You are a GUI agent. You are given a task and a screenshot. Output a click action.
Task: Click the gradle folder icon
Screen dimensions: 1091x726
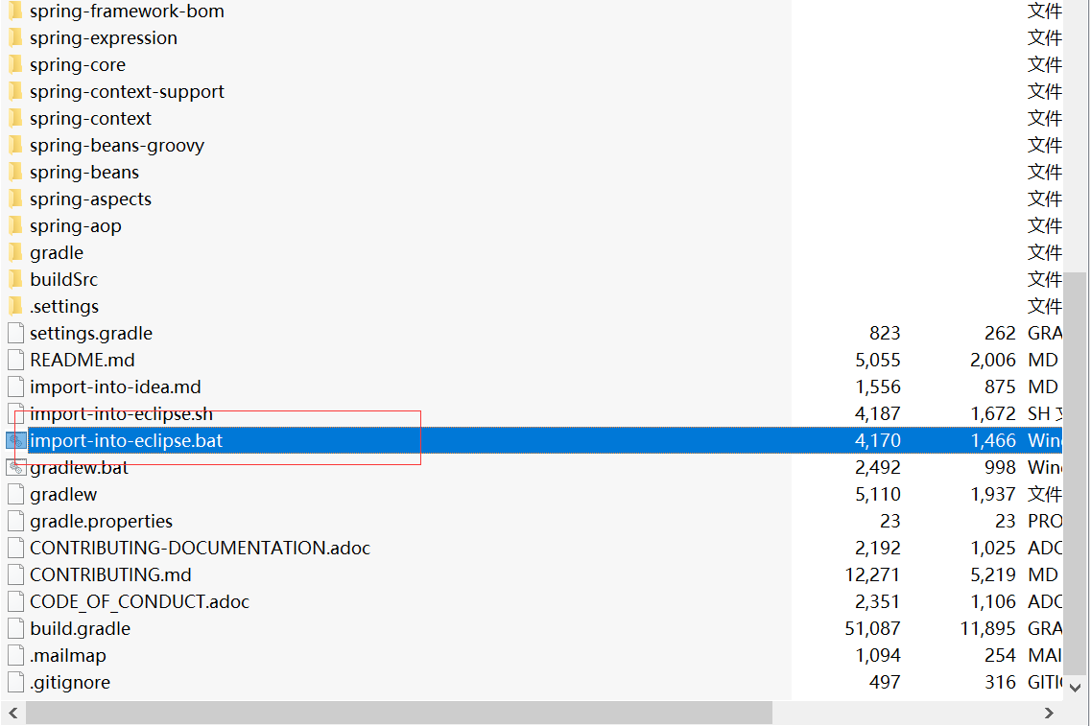coord(15,253)
